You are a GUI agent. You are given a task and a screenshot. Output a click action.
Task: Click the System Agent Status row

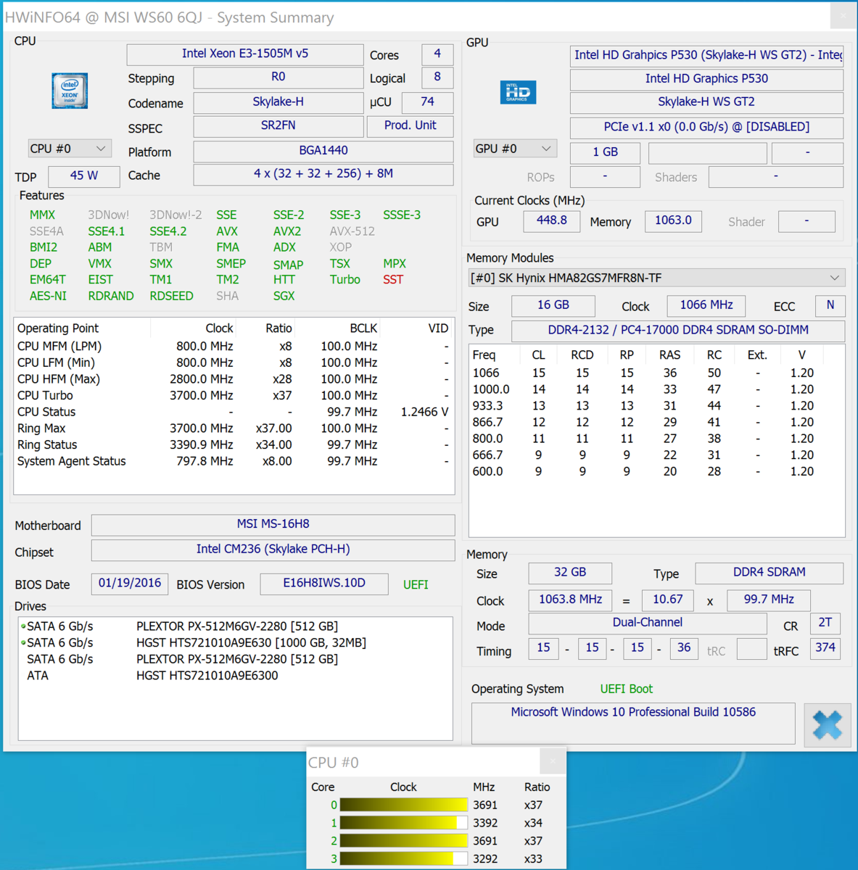(x=233, y=461)
